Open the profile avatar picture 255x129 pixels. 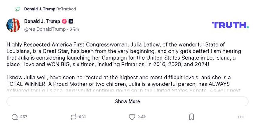(13, 25)
